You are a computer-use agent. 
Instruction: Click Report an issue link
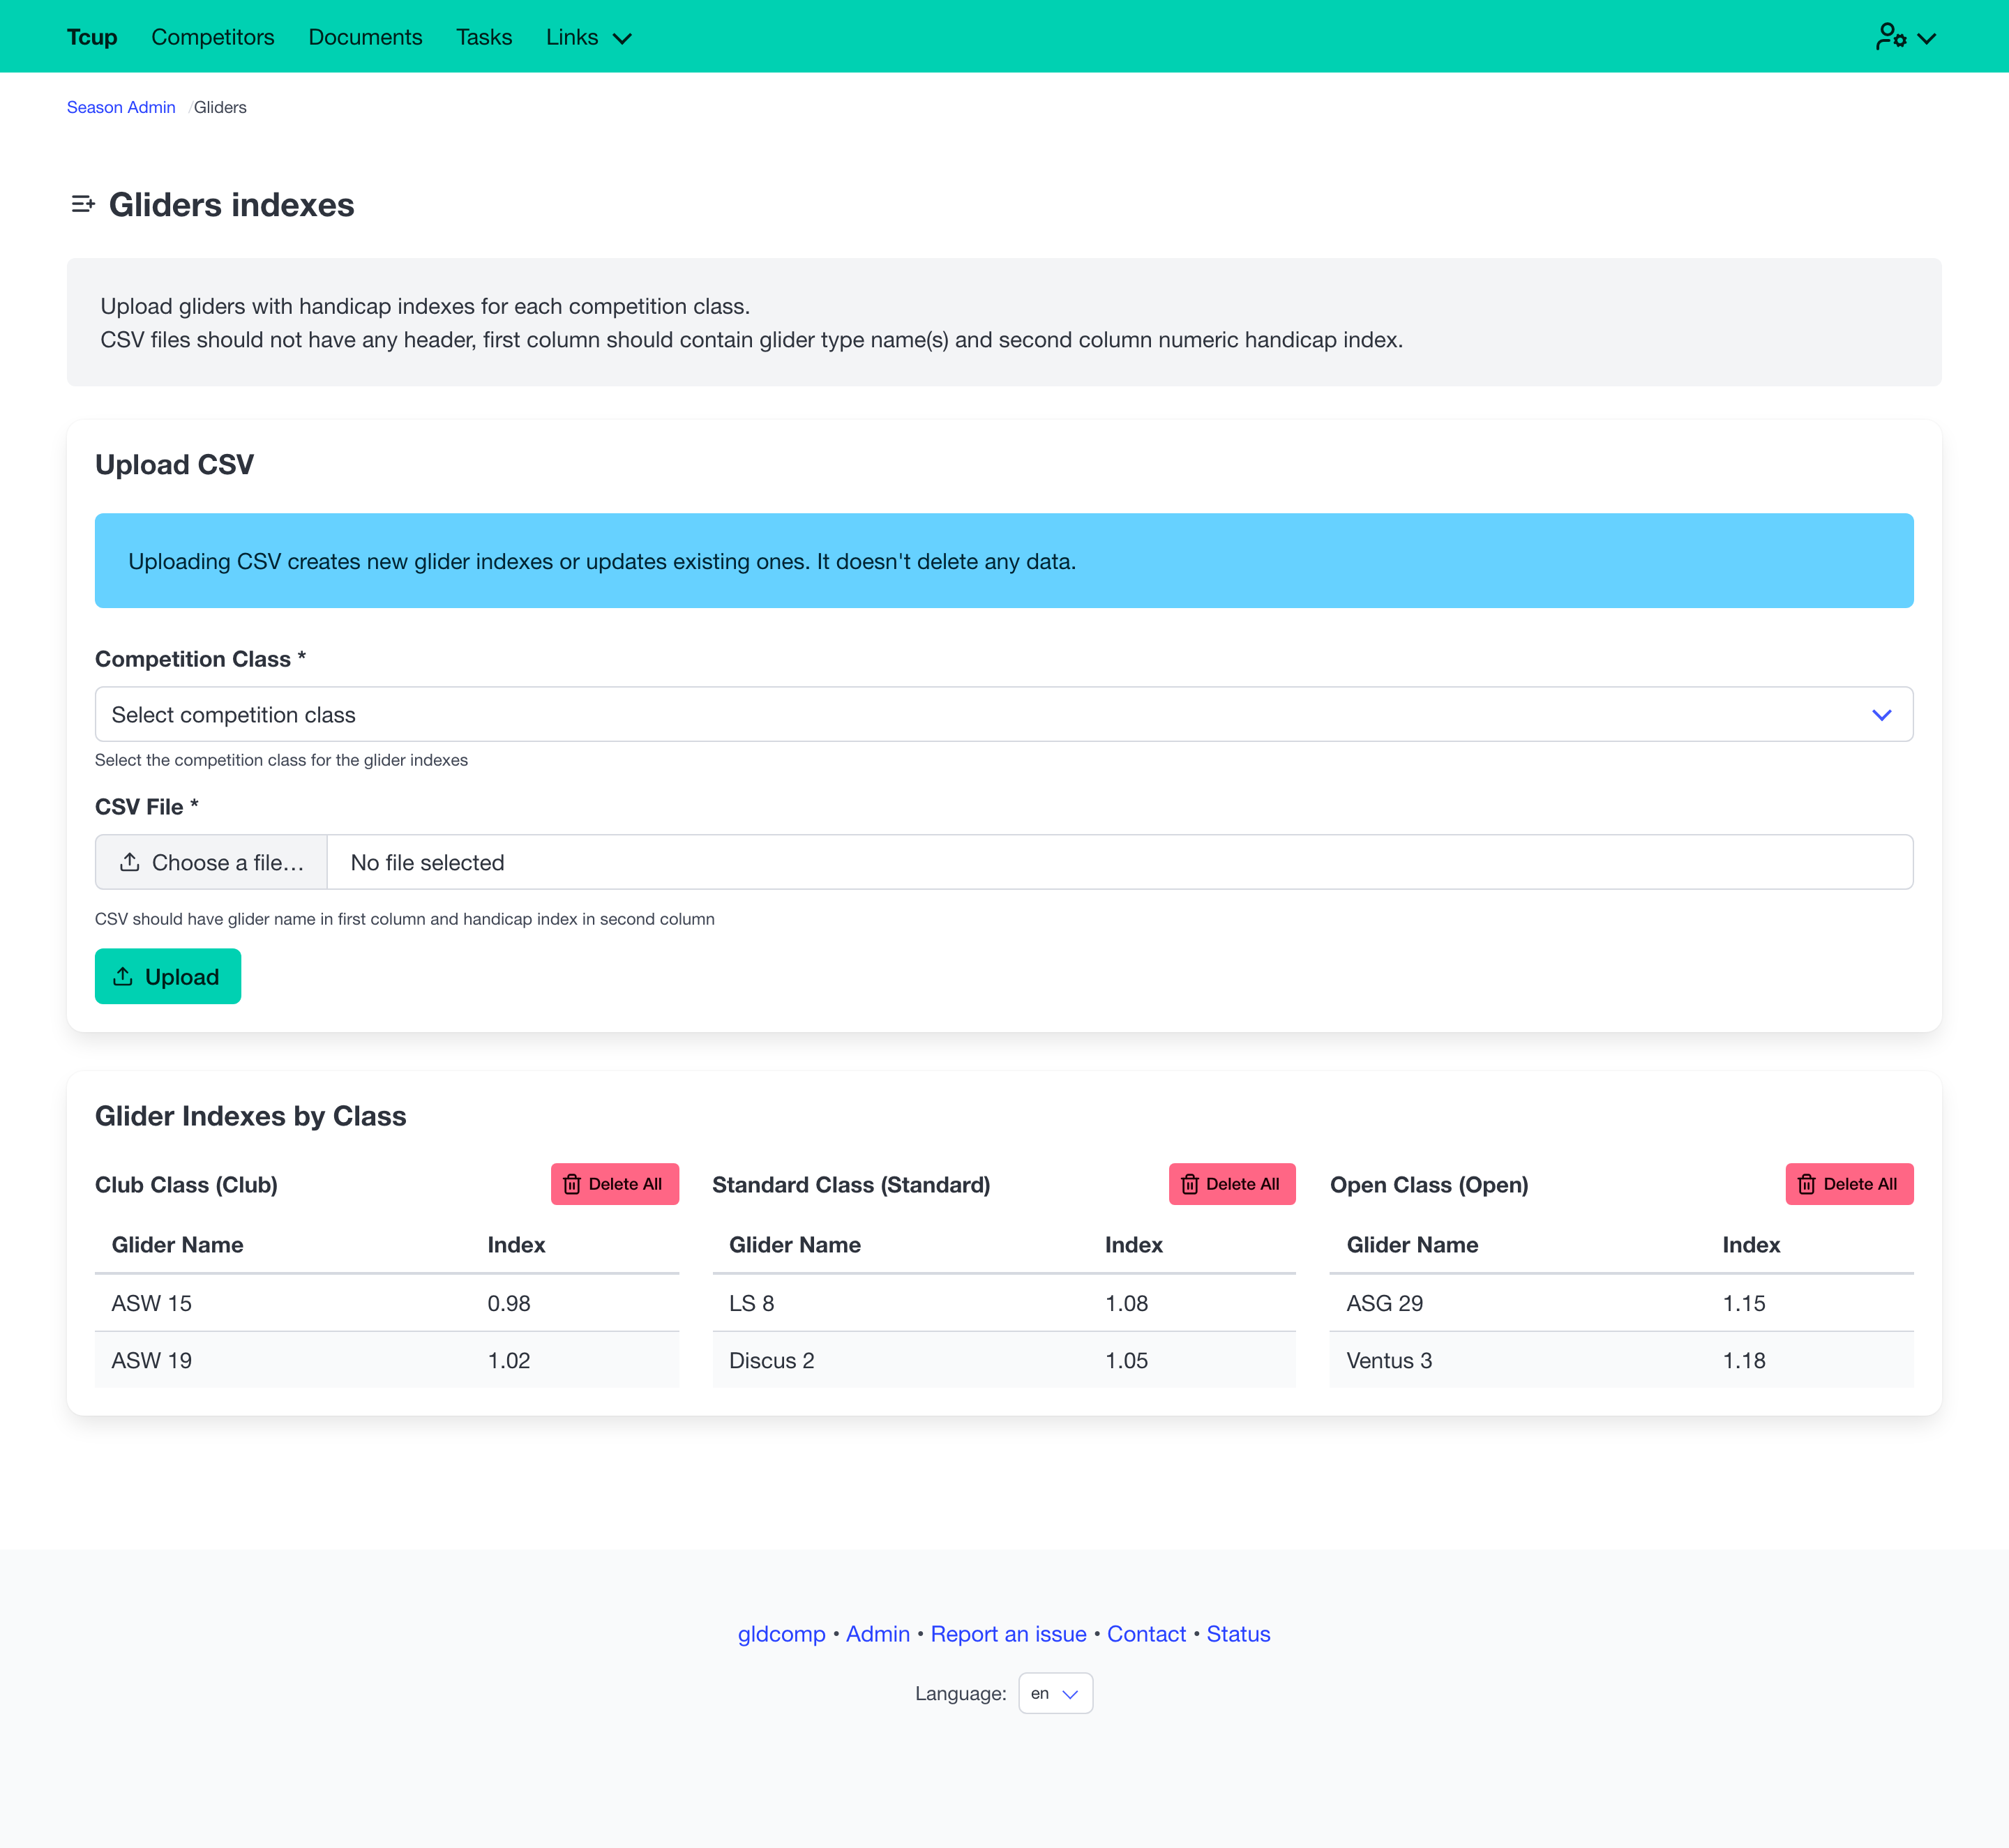(1009, 1634)
